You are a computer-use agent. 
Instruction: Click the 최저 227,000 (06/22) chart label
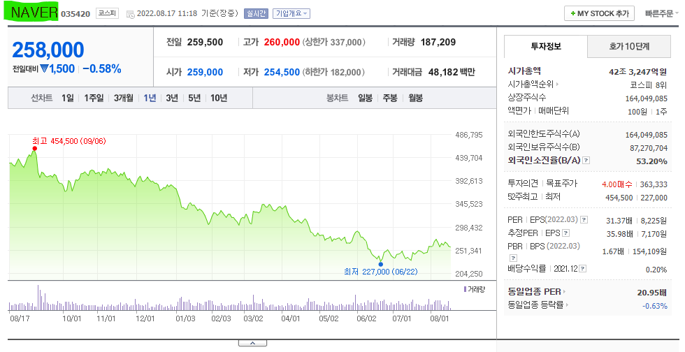tap(381, 272)
